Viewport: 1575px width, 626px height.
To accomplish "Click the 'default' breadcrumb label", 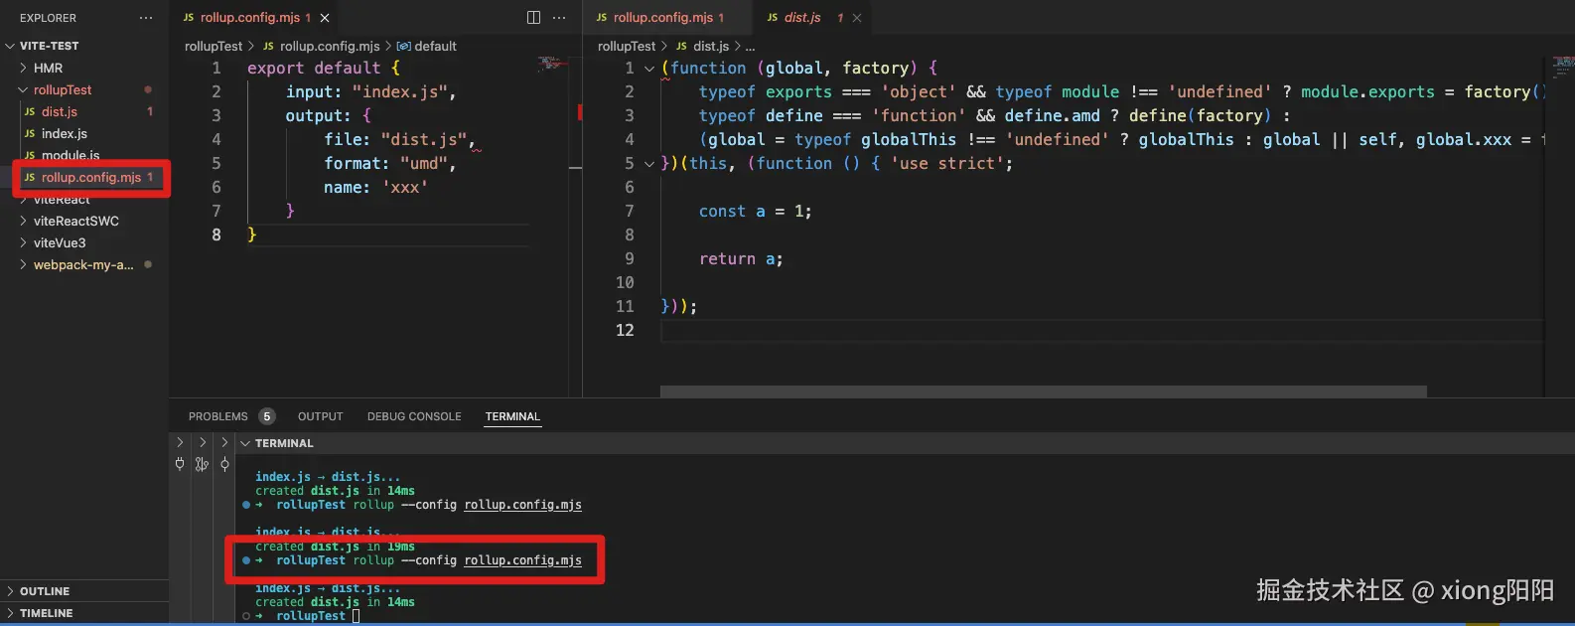I will pos(435,47).
